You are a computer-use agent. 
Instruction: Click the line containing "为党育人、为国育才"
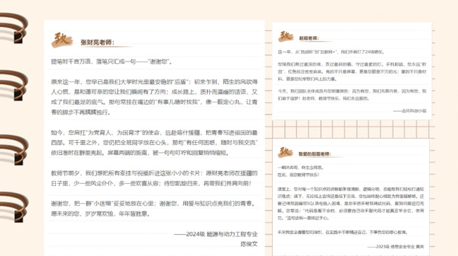click(x=154, y=133)
